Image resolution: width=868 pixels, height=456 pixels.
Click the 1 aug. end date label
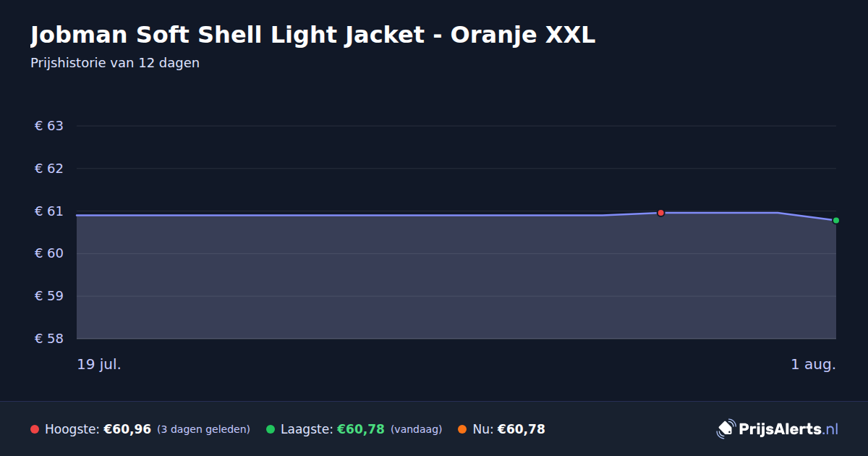tap(813, 364)
